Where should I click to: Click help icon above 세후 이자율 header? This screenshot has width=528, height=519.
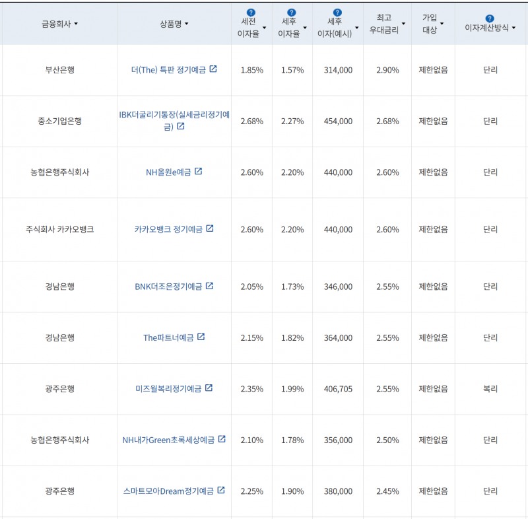point(292,13)
